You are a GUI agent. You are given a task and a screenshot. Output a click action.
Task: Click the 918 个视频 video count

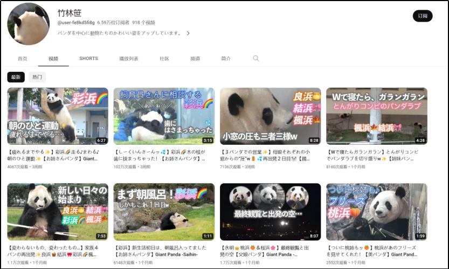click(143, 22)
